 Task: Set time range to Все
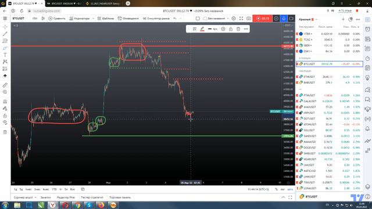[73, 189]
